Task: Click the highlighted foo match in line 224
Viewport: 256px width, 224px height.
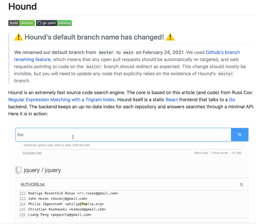Action: click(x=84, y=204)
